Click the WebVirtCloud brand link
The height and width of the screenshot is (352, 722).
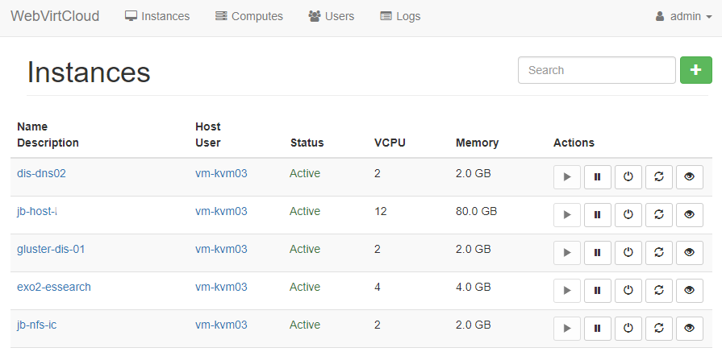55,16
